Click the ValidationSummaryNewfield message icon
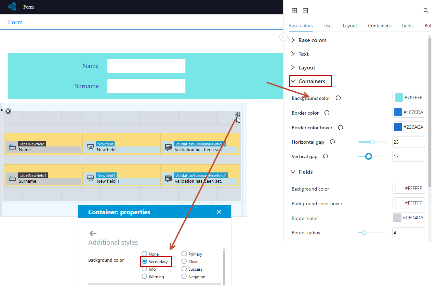 click(168, 147)
